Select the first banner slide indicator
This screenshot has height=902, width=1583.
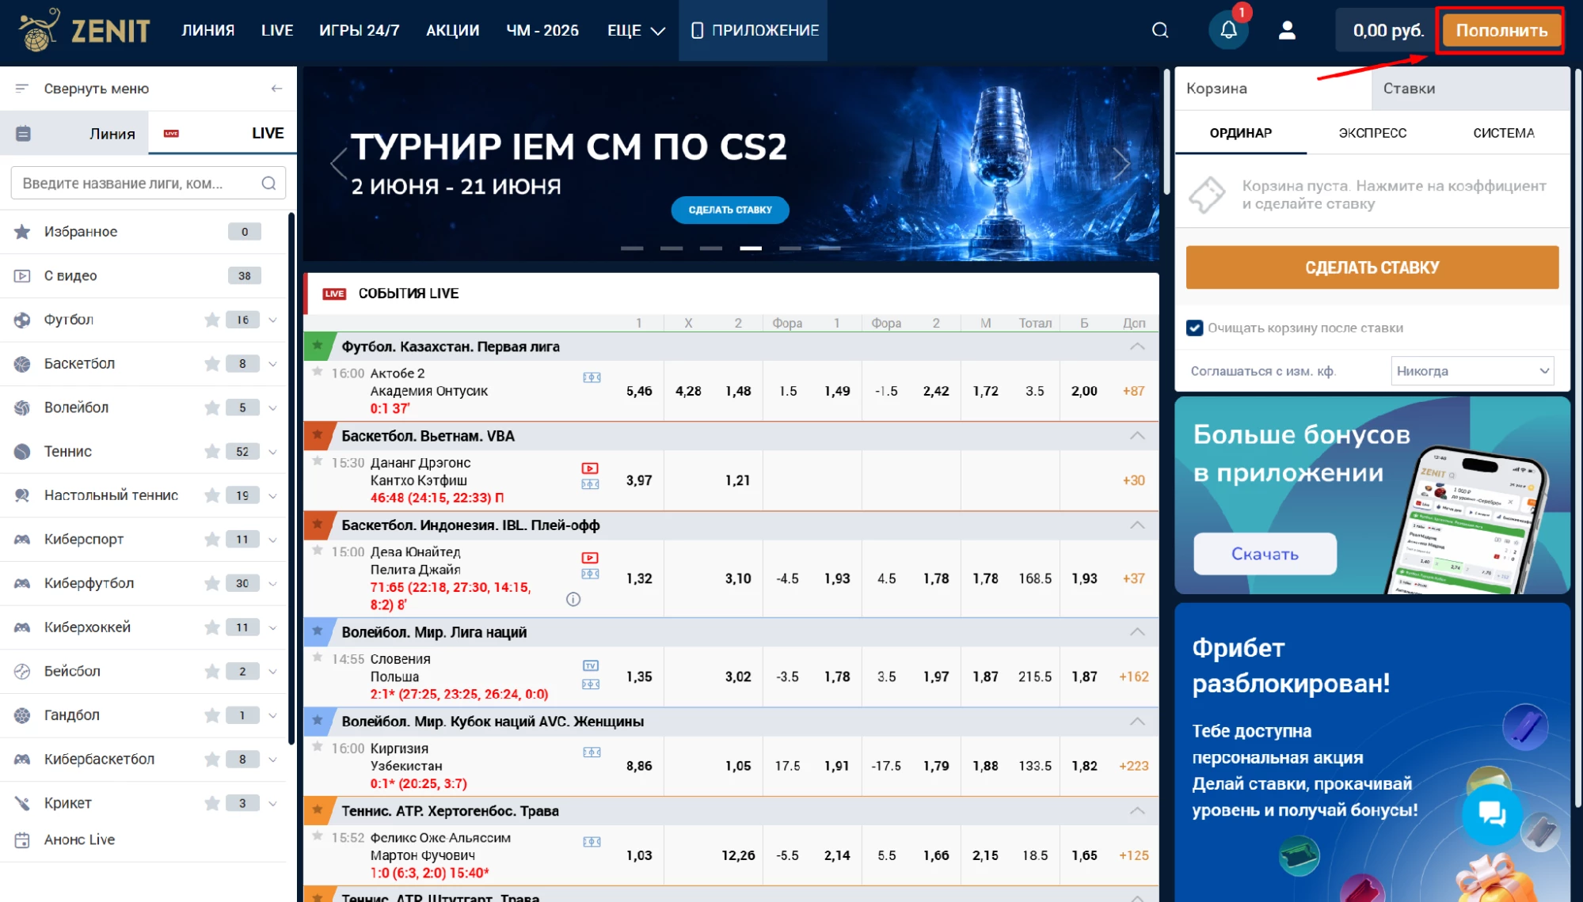point(632,248)
